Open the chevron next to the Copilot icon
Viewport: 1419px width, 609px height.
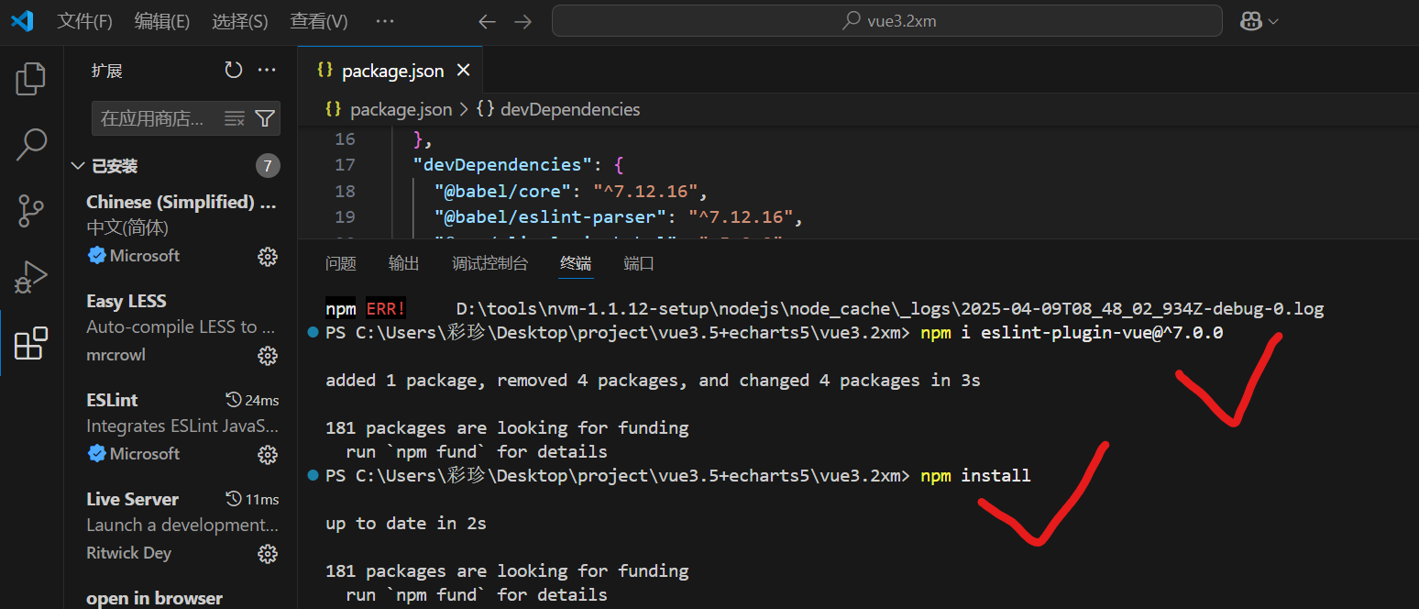pyautogui.click(x=1271, y=20)
